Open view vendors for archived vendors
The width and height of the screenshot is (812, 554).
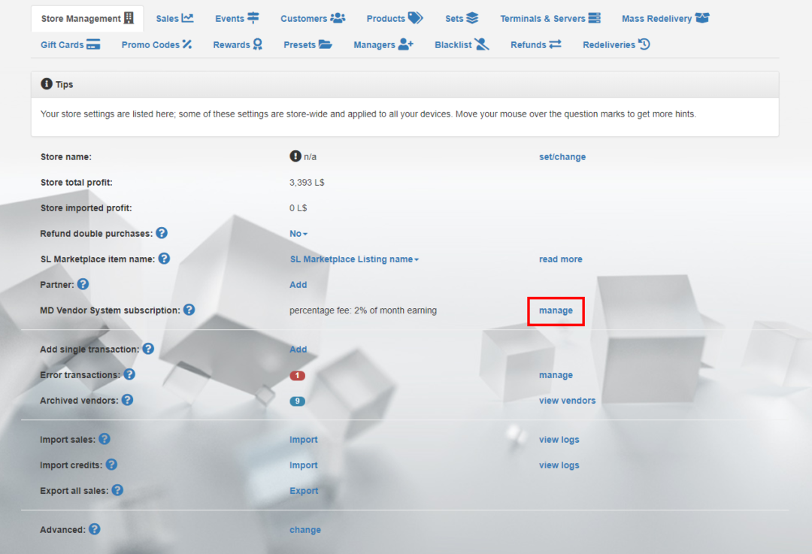[567, 401]
